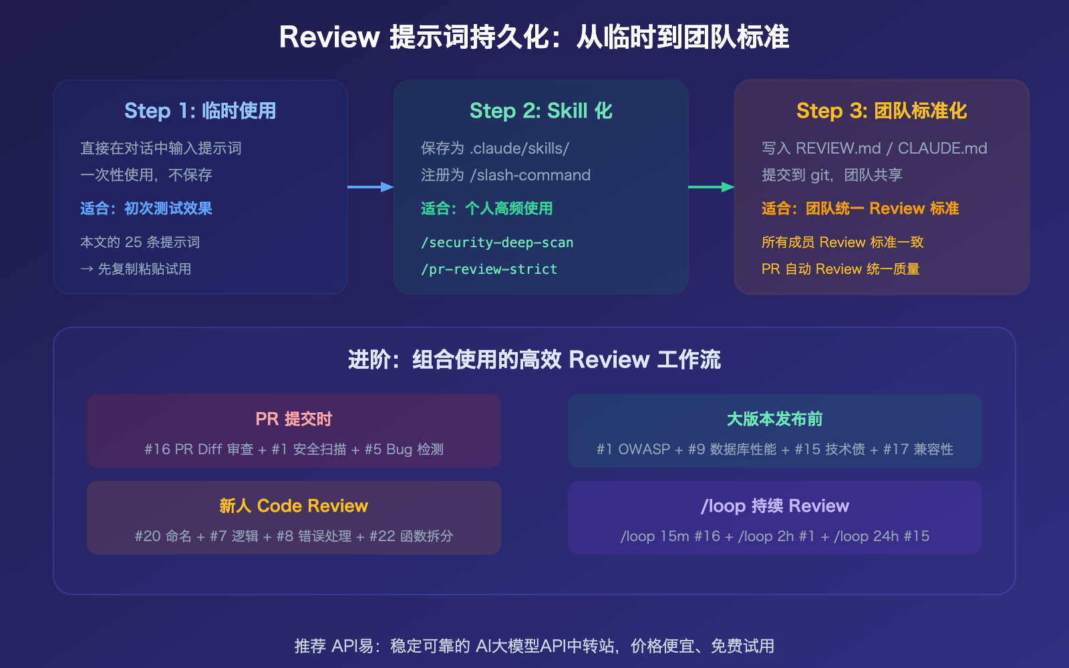The height and width of the screenshot is (668, 1069).
Task: Click the /pr-review-strict command
Action: pos(488,269)
